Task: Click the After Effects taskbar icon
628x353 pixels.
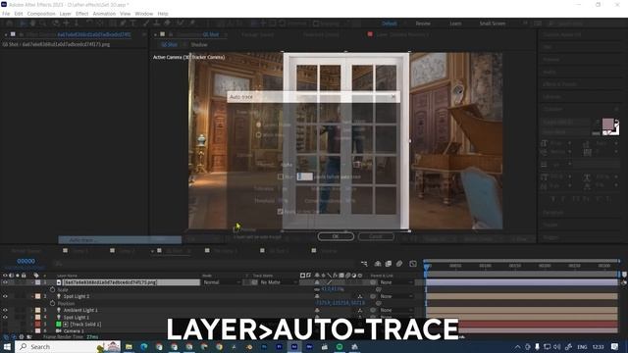Action: coord(294,346)
